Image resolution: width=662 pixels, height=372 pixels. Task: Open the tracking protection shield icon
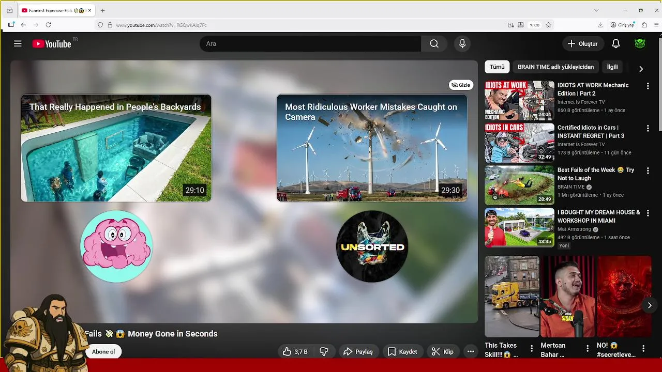[x=100, y=25]
